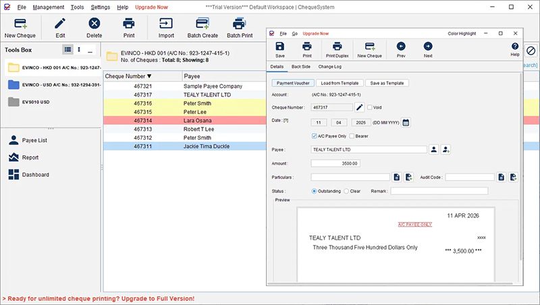Switch to the Change Log tab

329,66
